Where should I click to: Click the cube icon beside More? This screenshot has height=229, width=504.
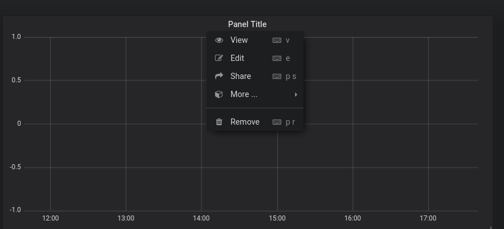pyautogui.click(x=219, y=95)
